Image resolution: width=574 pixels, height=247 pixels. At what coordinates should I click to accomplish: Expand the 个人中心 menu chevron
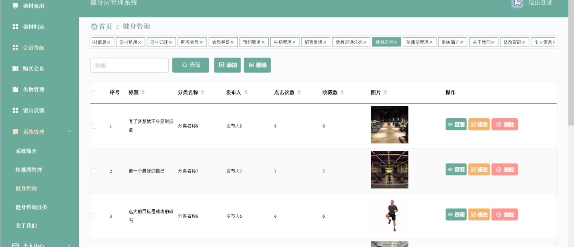pyautogui.click(x=69, y=245)
